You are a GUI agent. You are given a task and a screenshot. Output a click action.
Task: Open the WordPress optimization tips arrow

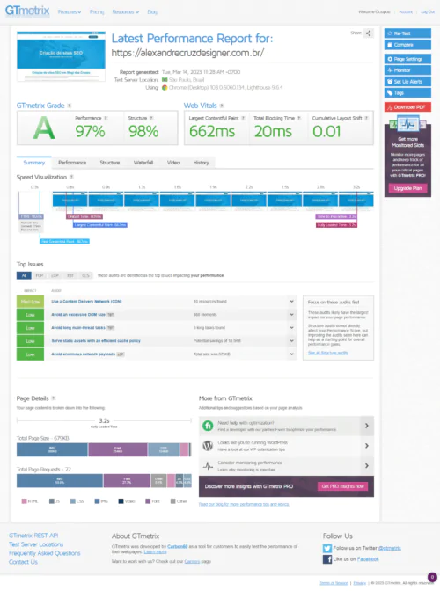click(x=366, y=446)
